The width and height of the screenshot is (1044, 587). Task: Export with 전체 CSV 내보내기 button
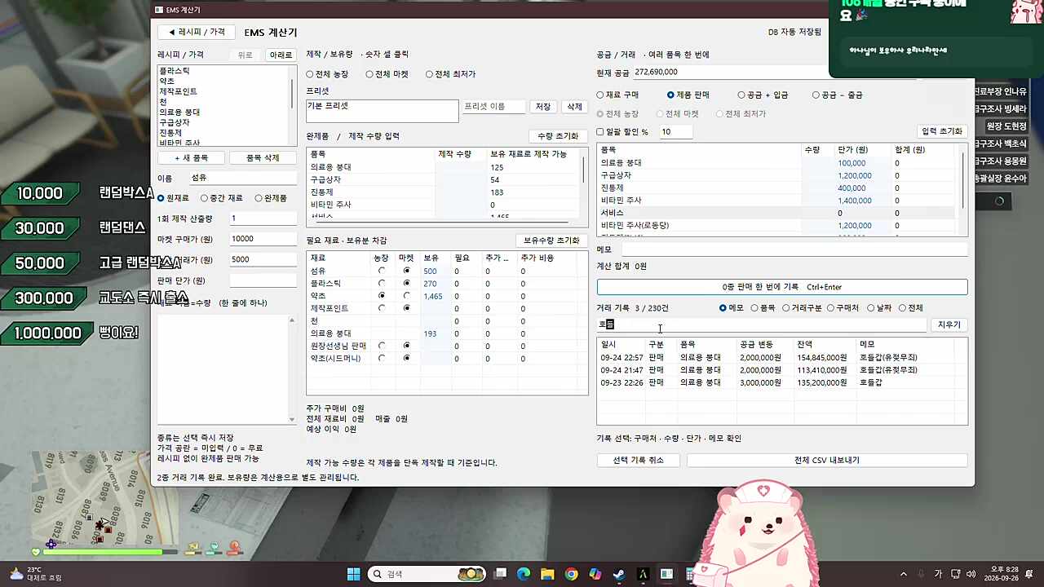coord(827,460)
